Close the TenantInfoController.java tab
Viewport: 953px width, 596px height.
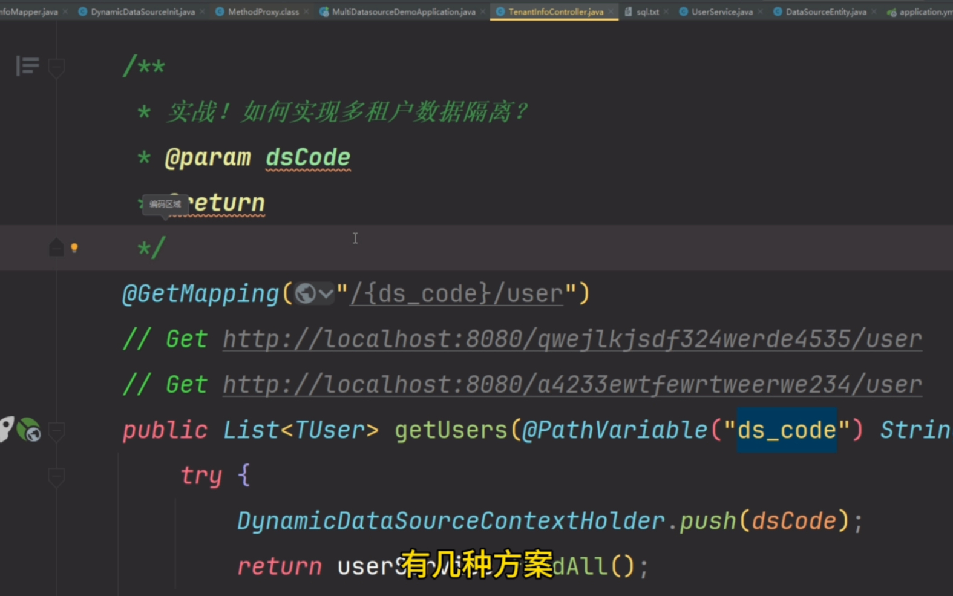click(x=611, y=11)
